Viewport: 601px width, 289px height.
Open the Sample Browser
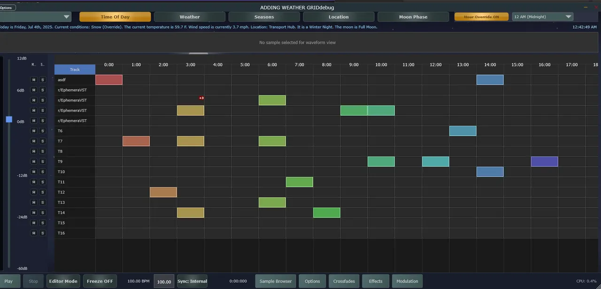[276, 281]
